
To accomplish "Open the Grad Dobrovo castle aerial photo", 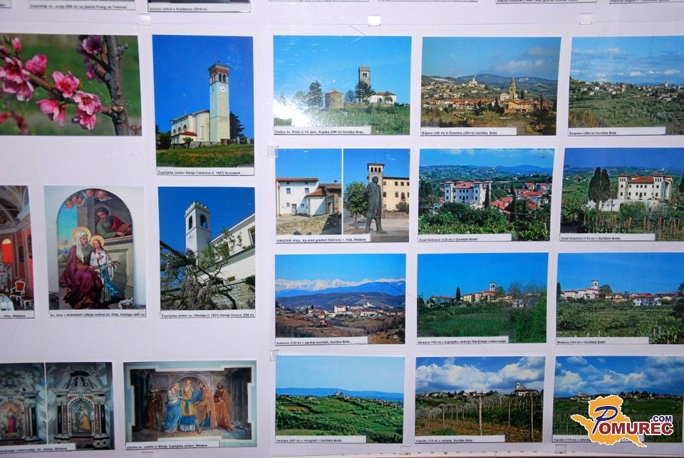I will (485, 190).
